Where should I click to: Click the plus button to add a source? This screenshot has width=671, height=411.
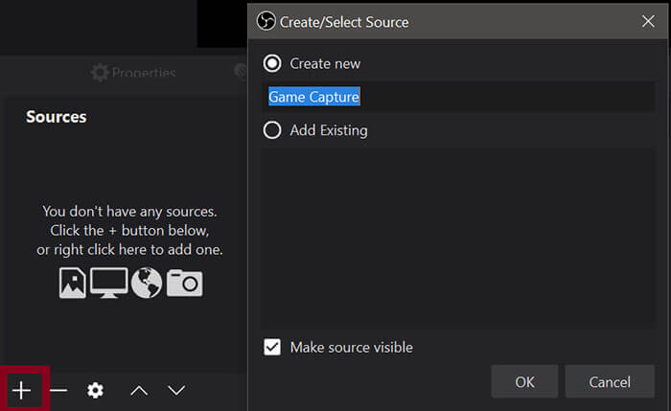[x=21, y=390]
